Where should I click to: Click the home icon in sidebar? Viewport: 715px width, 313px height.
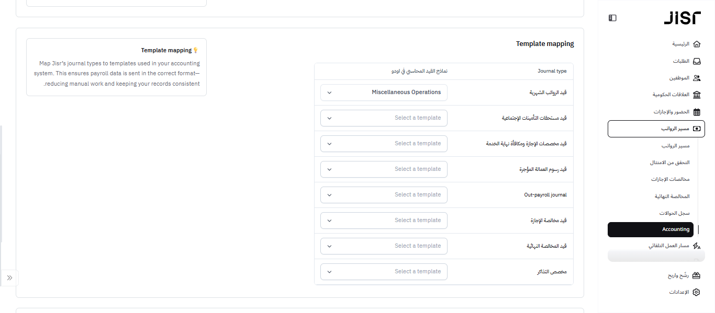[x=696, y=44]
